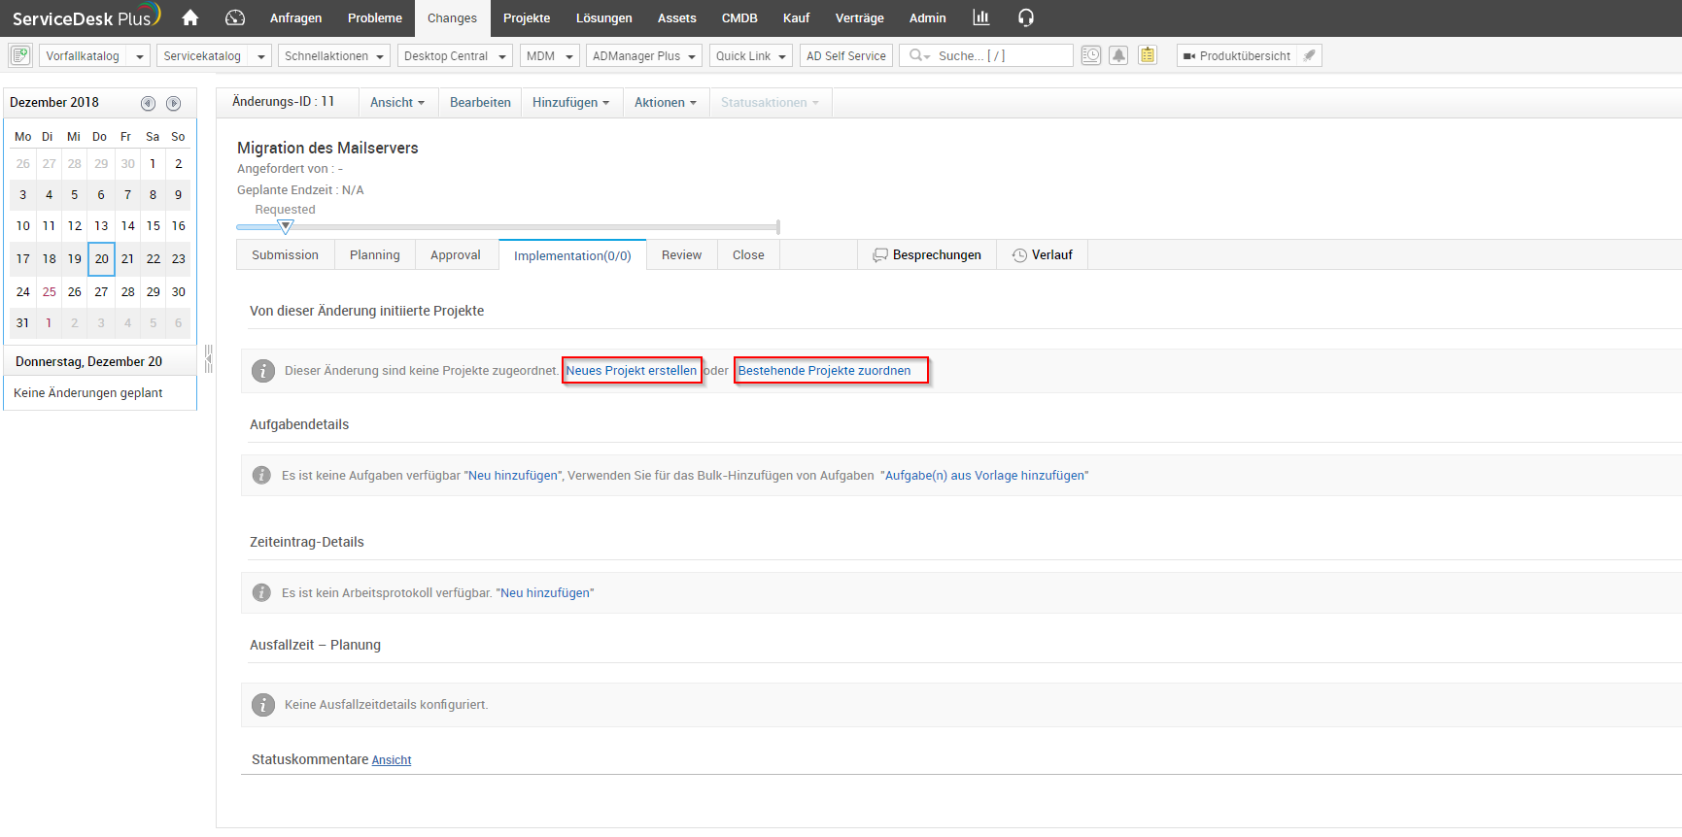This screenshot has width=1682, height=837.
Task: Select December 13 in calendar
Action: click(x=101, y=226)
